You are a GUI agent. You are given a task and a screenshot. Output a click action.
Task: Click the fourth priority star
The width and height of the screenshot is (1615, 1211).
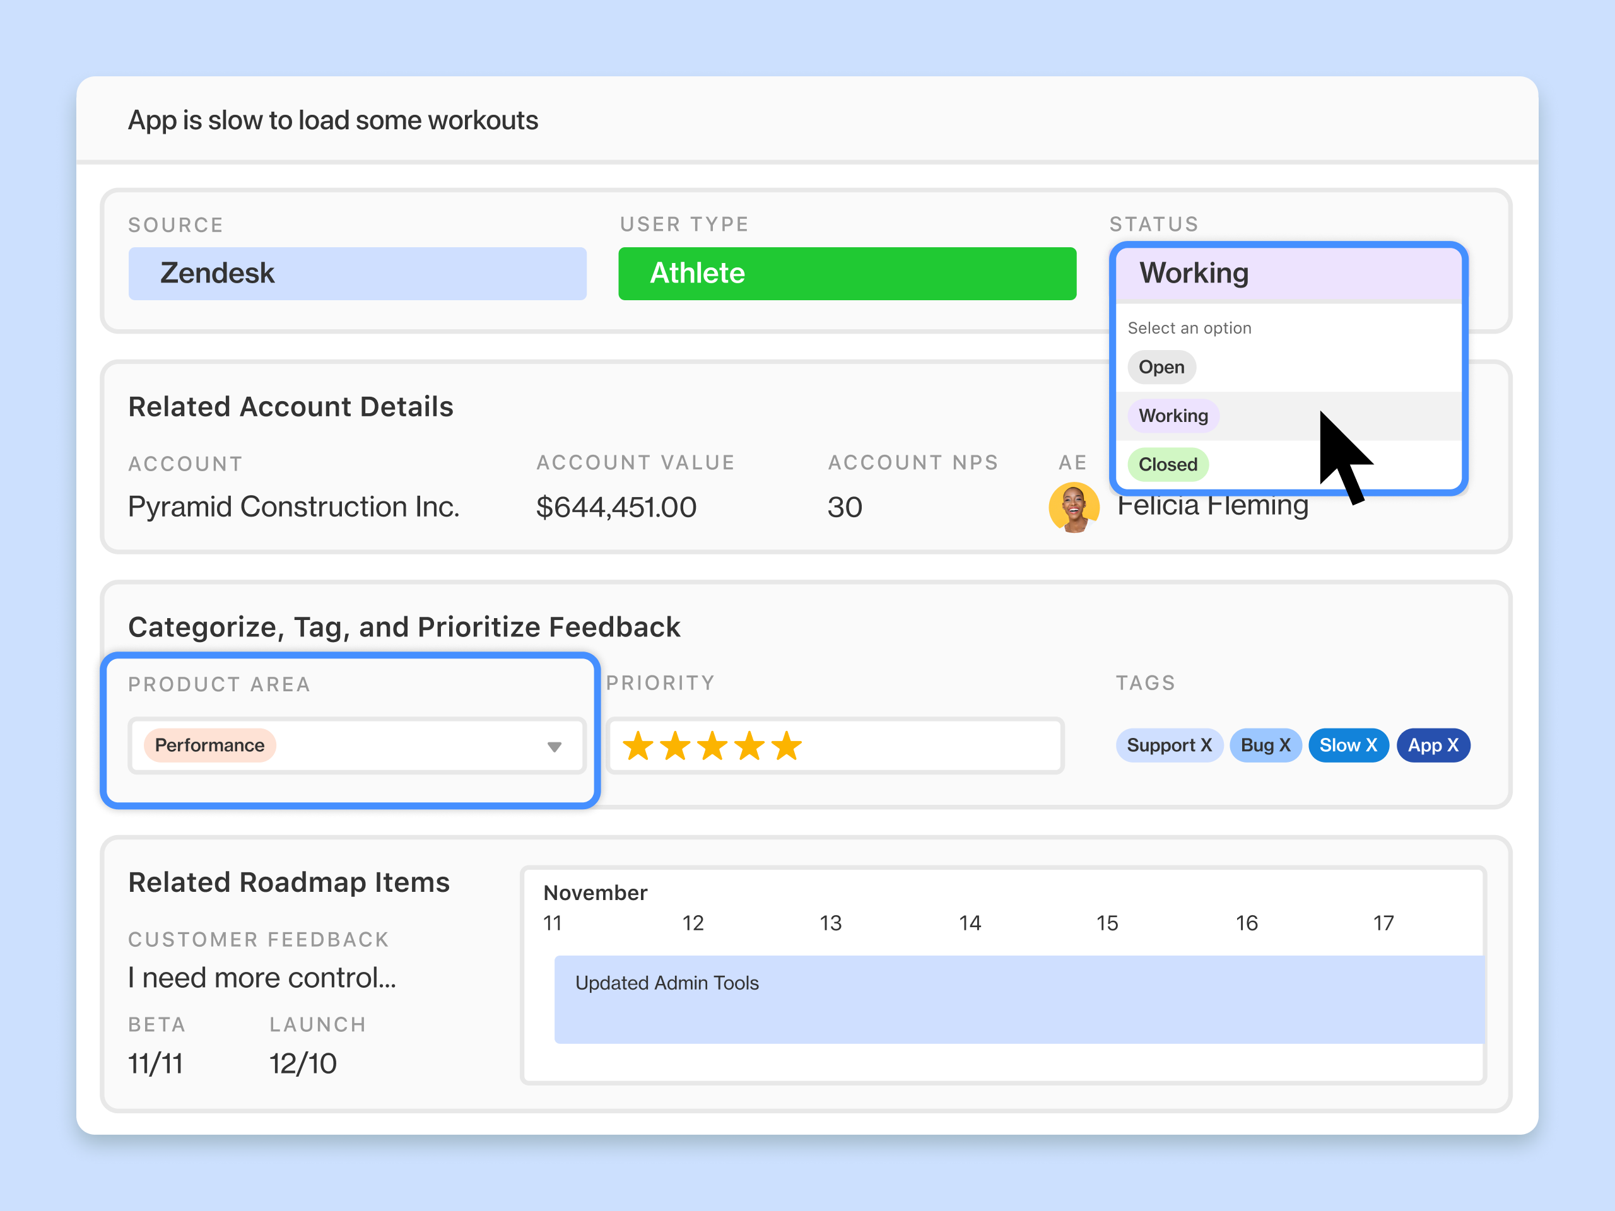[x=749, y=746]
